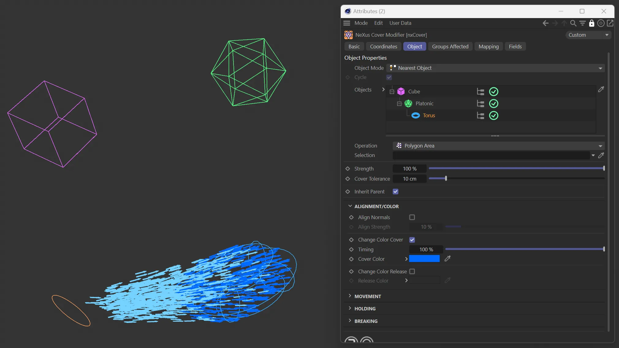Toggle Inherit Parent checkbox

[x=396, y=192]
